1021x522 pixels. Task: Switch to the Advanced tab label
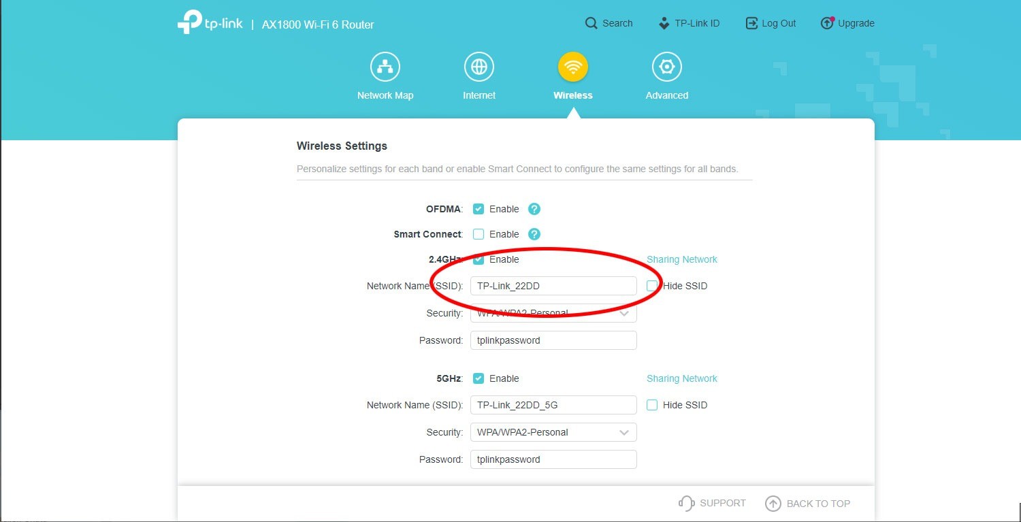point(667,95)
